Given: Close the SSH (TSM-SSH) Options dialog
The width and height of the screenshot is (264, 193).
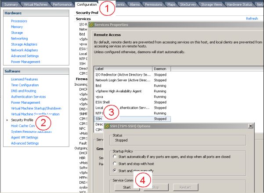Looking at the screenshot, I should 250,126.
